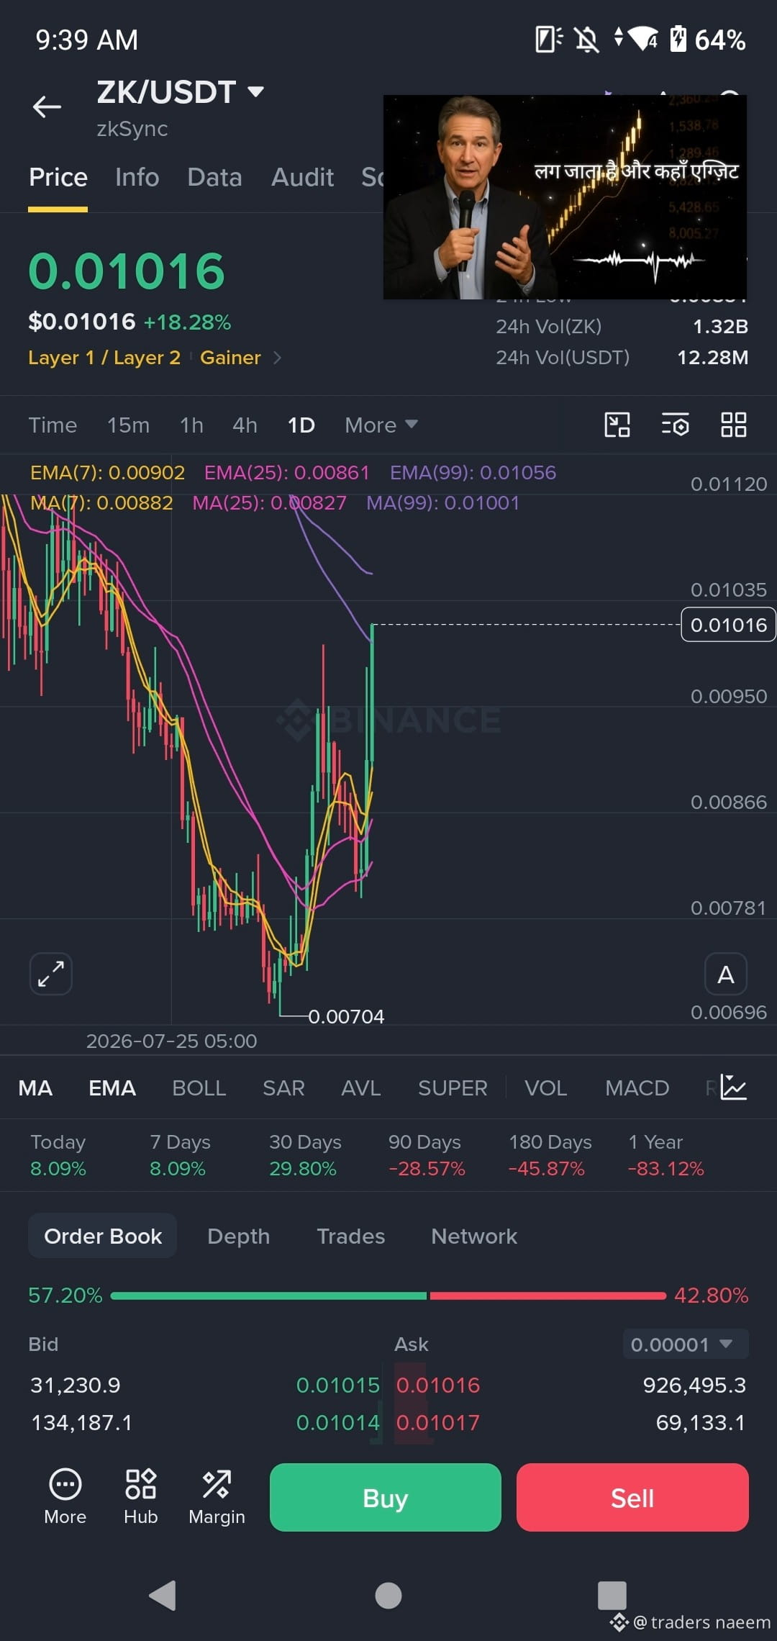The height and width of the screenshot is (1641, 777).
Task: Toggle the MACD indicator
Action: pos(637,1088)
